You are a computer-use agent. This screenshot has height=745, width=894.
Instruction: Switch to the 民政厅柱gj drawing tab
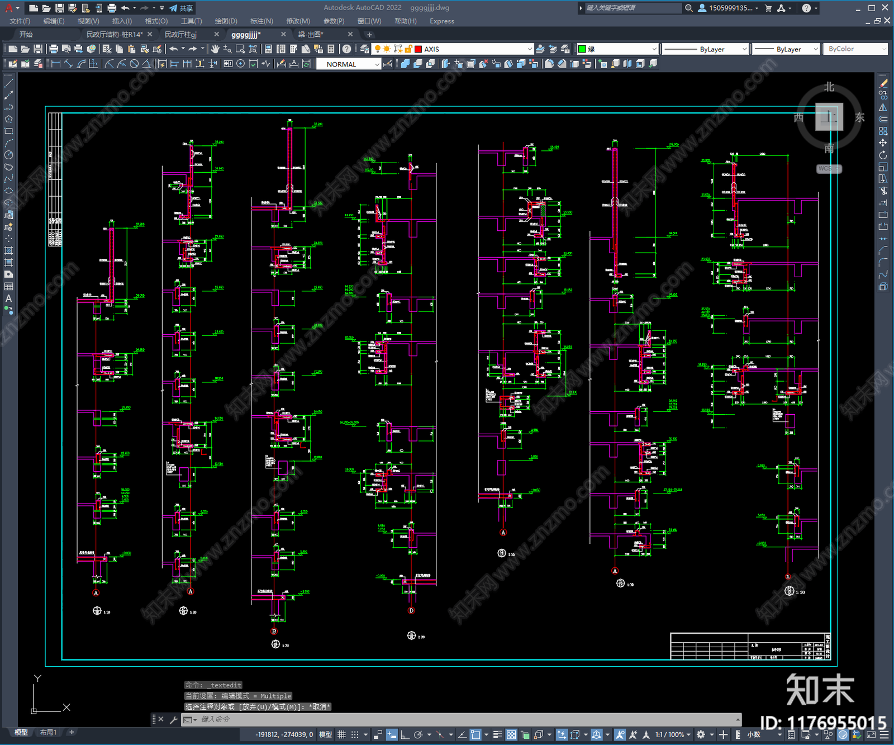tap(180, 34)
